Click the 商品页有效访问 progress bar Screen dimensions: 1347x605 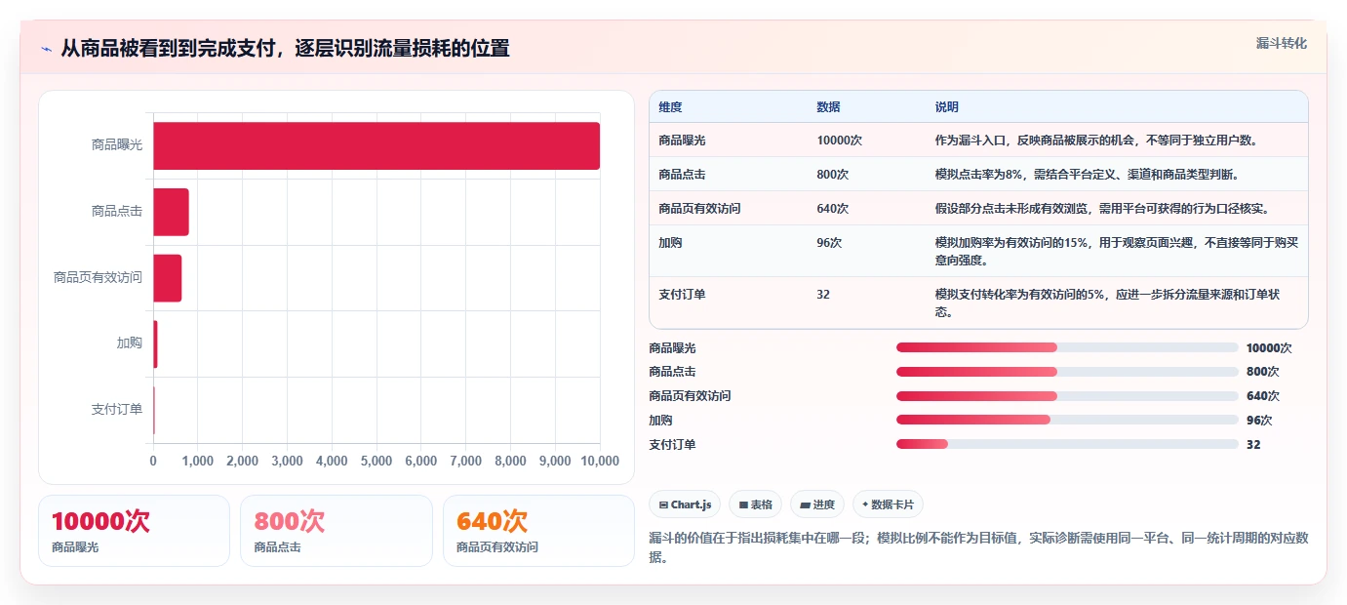[1067, 396]
